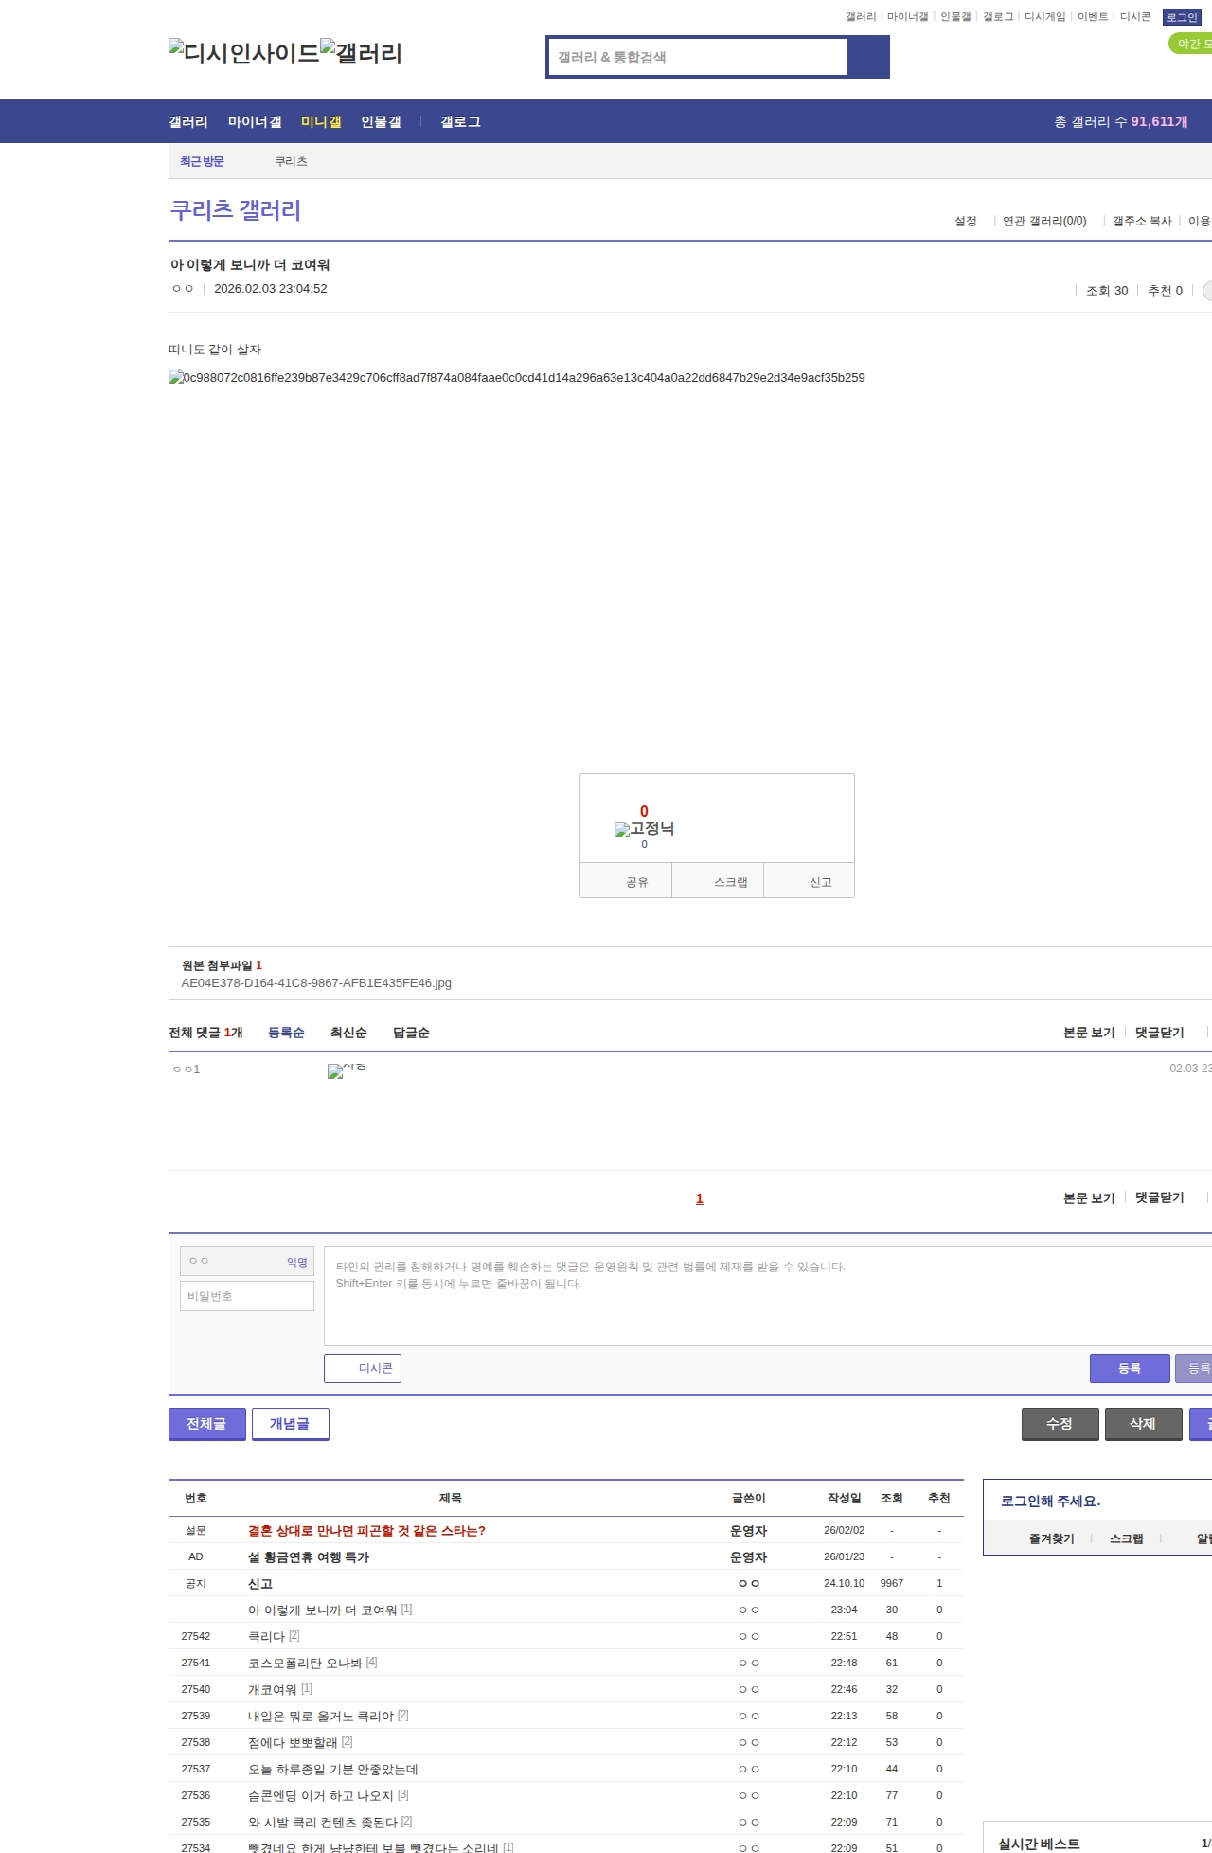Viewport: 1212px width, 1853px height.
Task: Expand the 연관 갤러리(0/0) list
Action: 1044,221
